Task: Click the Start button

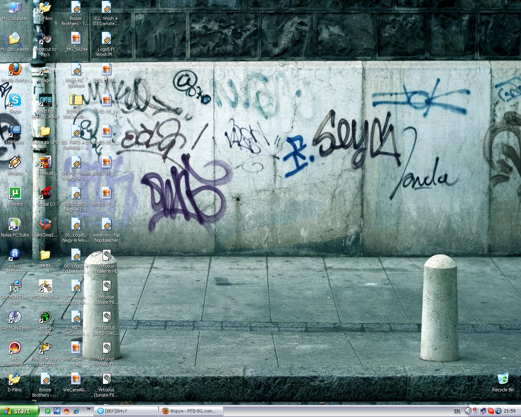Action: [x=19, y=411]
